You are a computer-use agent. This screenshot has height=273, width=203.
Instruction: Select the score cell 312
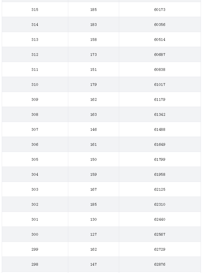point(35,54)
